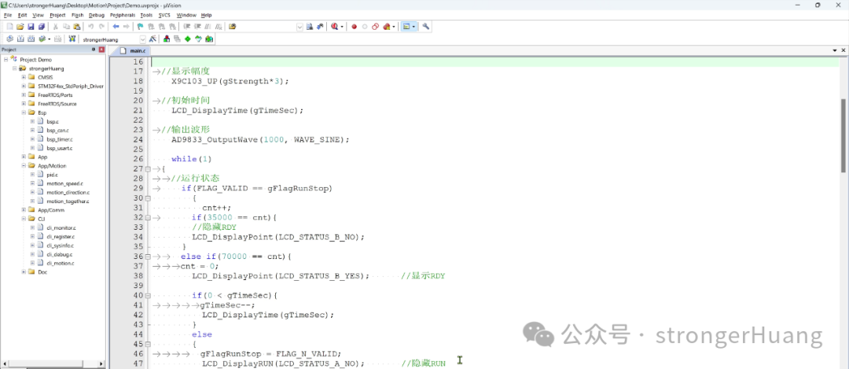
Task: Select the Doc folder
Action: coord(42,272)
